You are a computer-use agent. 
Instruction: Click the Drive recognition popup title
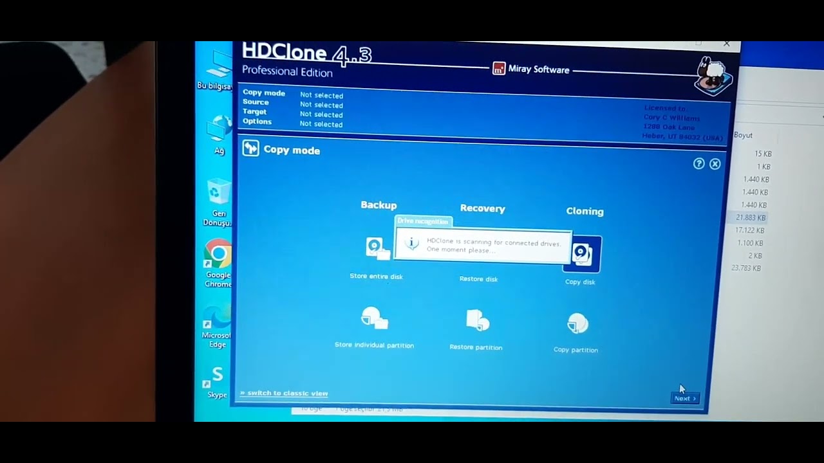(423, 221)
